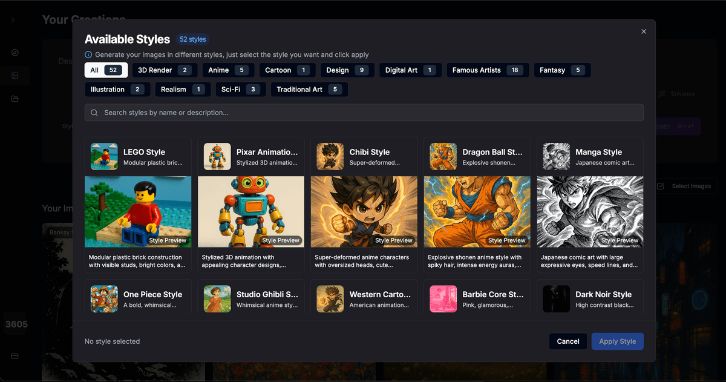Select the Western Cartoon style icon

coord(330,298)
